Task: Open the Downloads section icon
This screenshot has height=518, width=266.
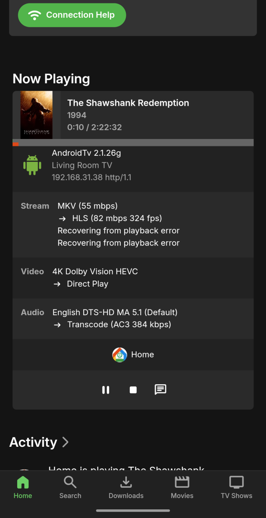Action: [x=125, y=482]
